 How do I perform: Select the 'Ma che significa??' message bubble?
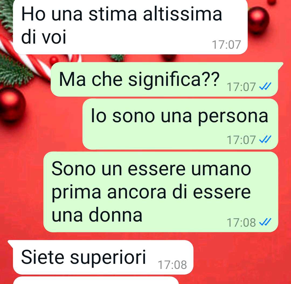164,79
